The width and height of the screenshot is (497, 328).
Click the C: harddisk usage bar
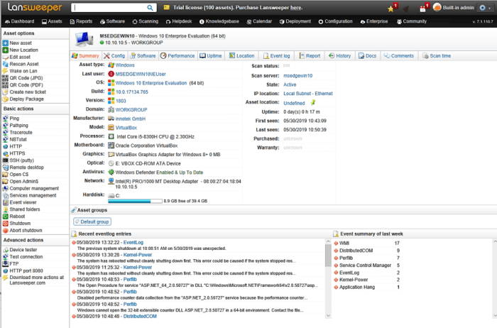[135, 201]
